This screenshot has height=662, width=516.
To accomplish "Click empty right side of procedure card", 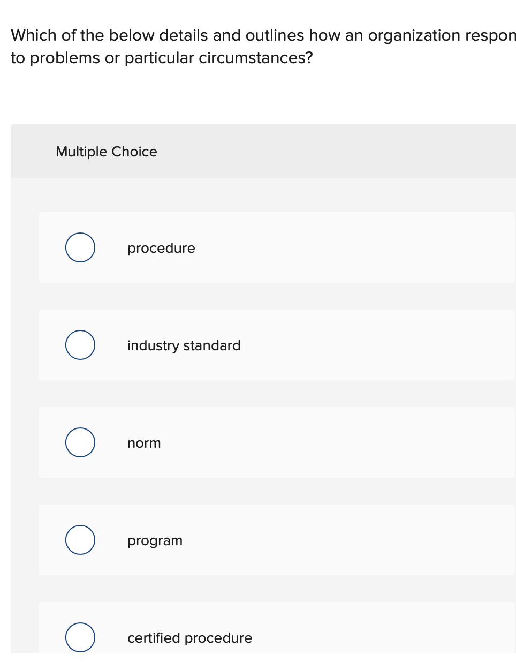I will (x=375, y=247).
